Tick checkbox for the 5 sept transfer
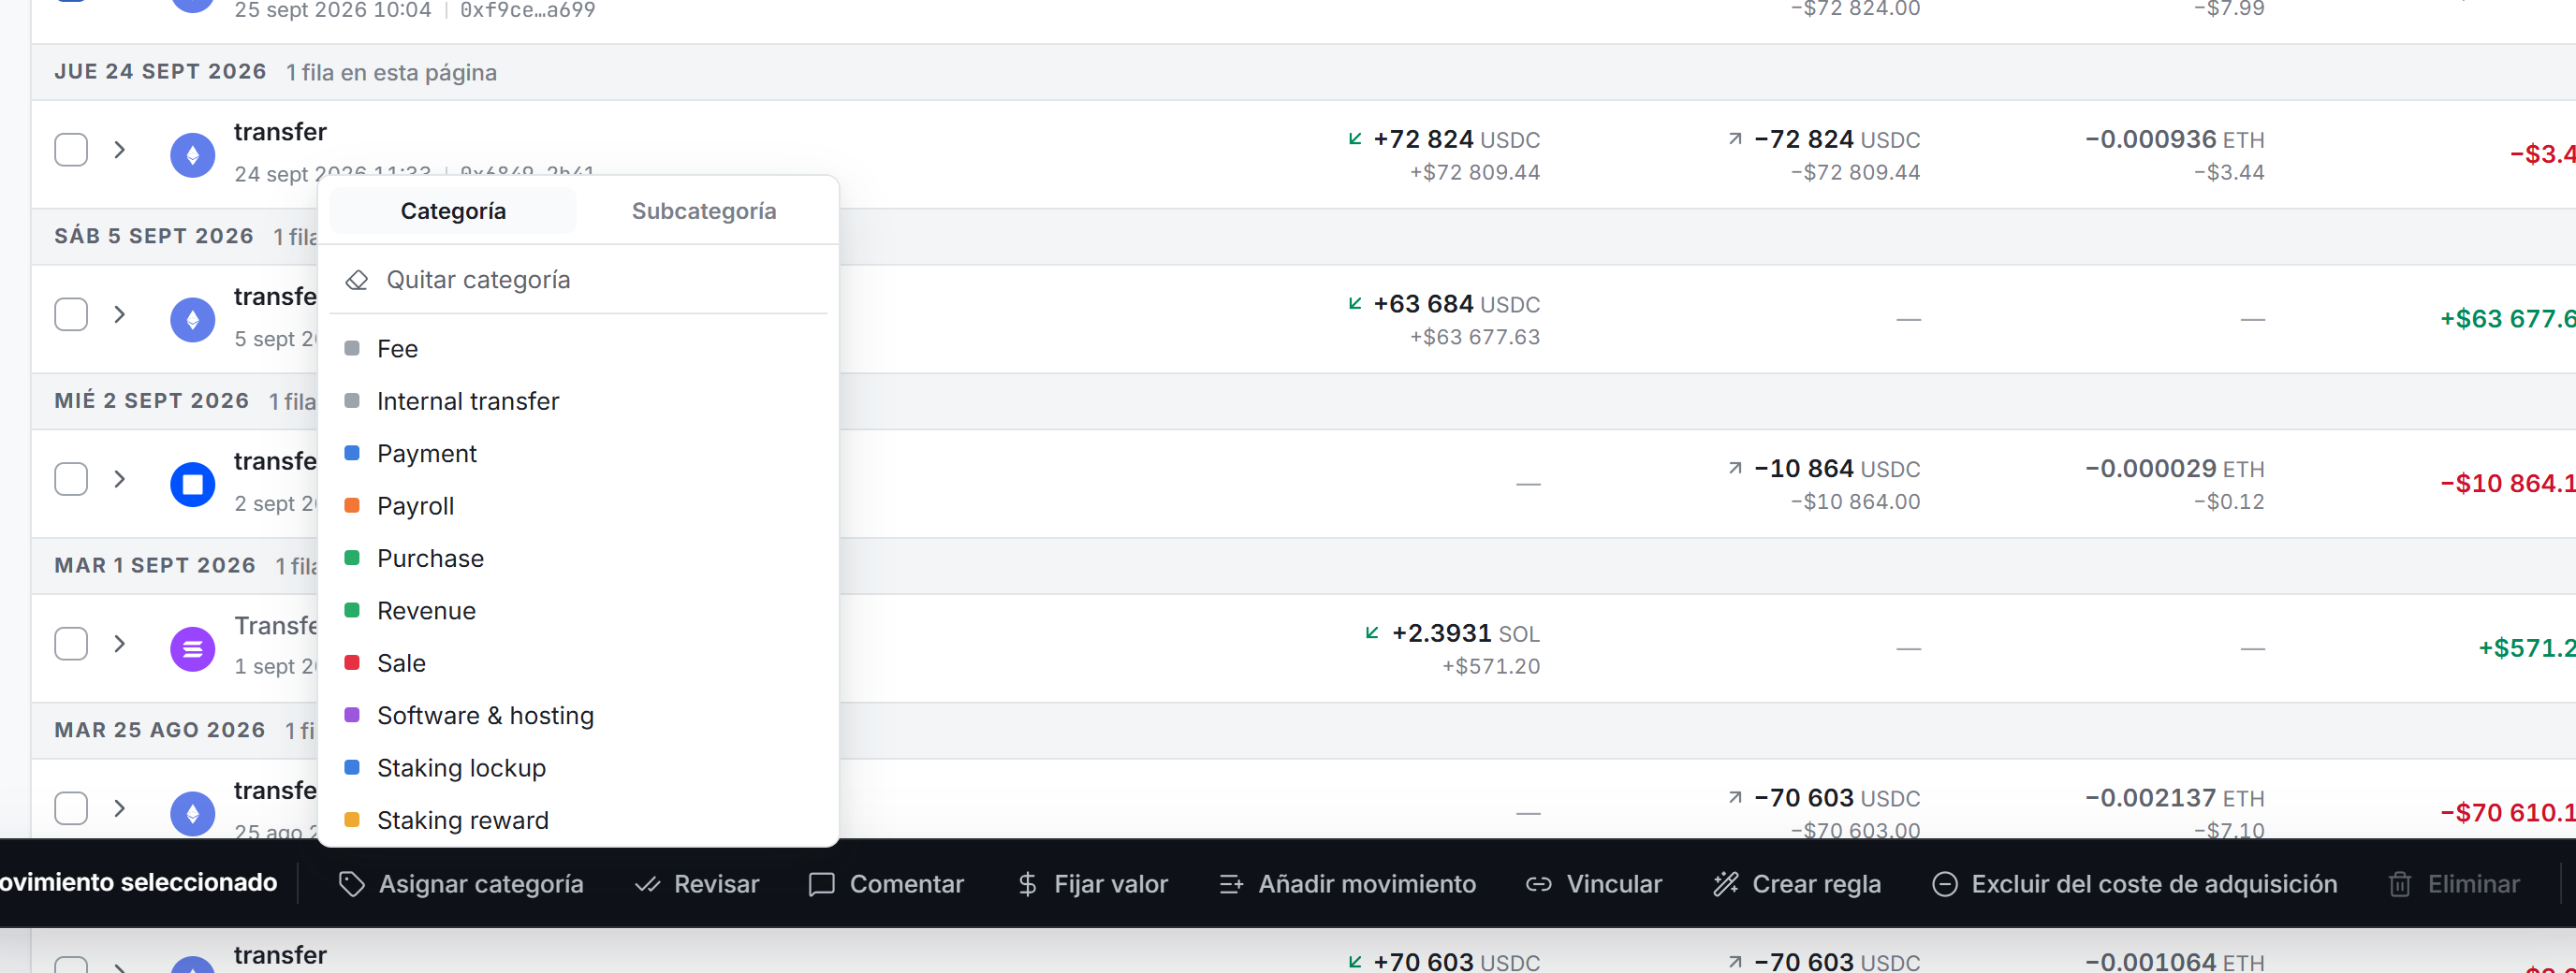The height and width of the screenshot is (973, 2576). [71, 315]
